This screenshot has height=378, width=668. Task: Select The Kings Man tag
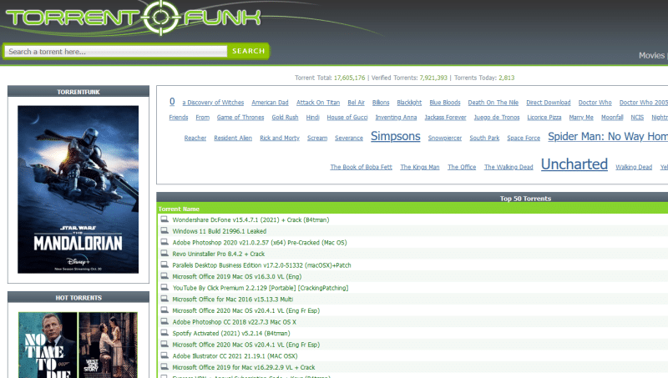(420, 167)
